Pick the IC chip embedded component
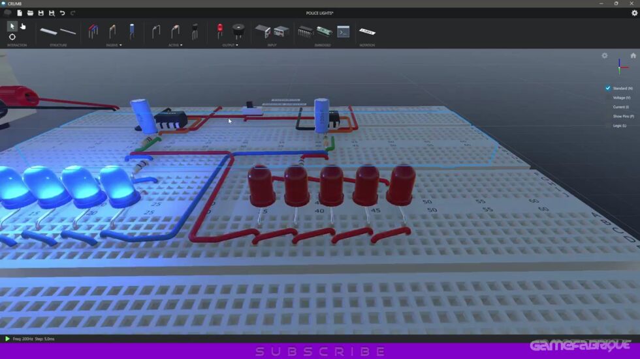This screenshot has height=359, width=640. 306,31
